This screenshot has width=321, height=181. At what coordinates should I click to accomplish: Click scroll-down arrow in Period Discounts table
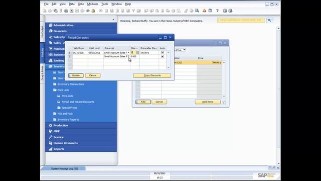169,67
